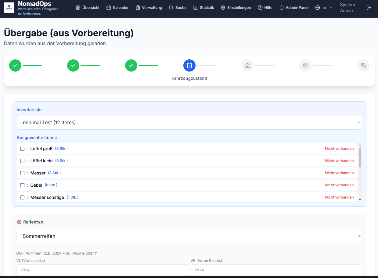Open the DE language selector chevron
This screenshot has width=378, height=278.
[331, 8]
